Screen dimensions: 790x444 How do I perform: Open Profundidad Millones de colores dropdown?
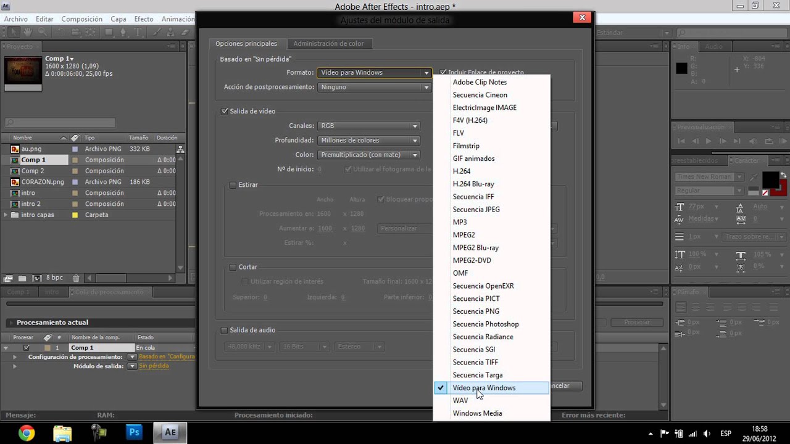tap(369, 141)
